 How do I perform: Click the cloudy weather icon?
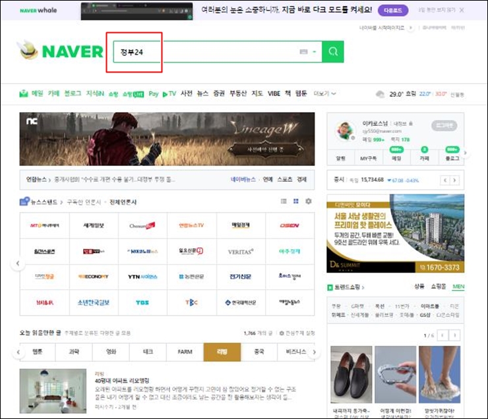(381, 94)
